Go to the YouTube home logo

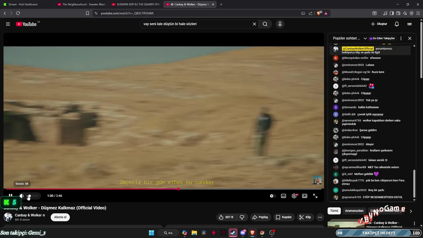26,24
